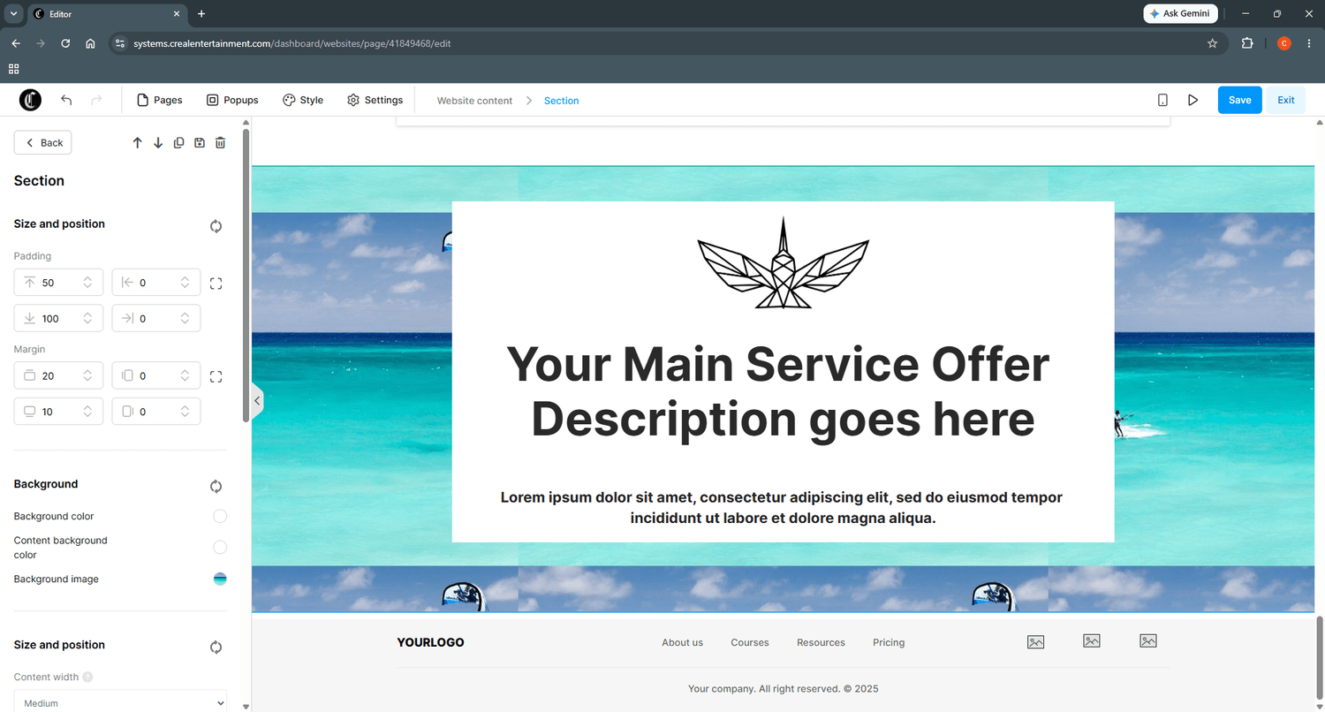Click the YOURLOGO footer text
Viewport: 1325px width, 712px height.
pyautogui.click(x=430, y=642)
